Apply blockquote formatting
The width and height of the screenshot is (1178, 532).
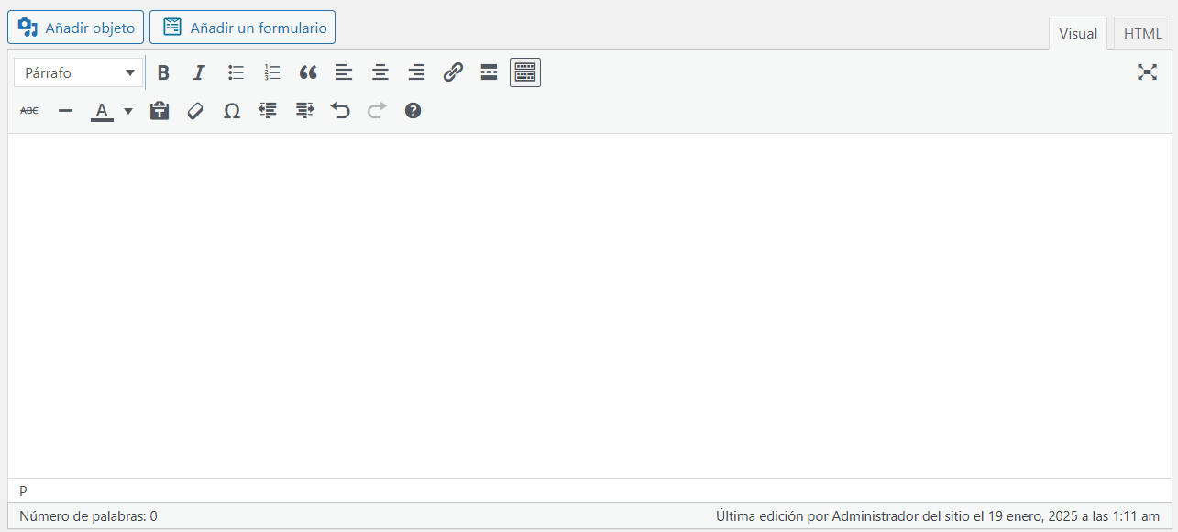point(308,73)
